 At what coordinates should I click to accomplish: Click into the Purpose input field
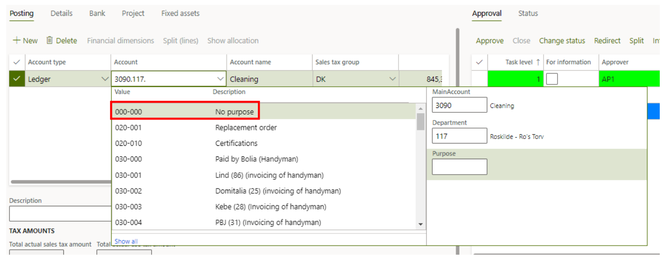[459, 167]
